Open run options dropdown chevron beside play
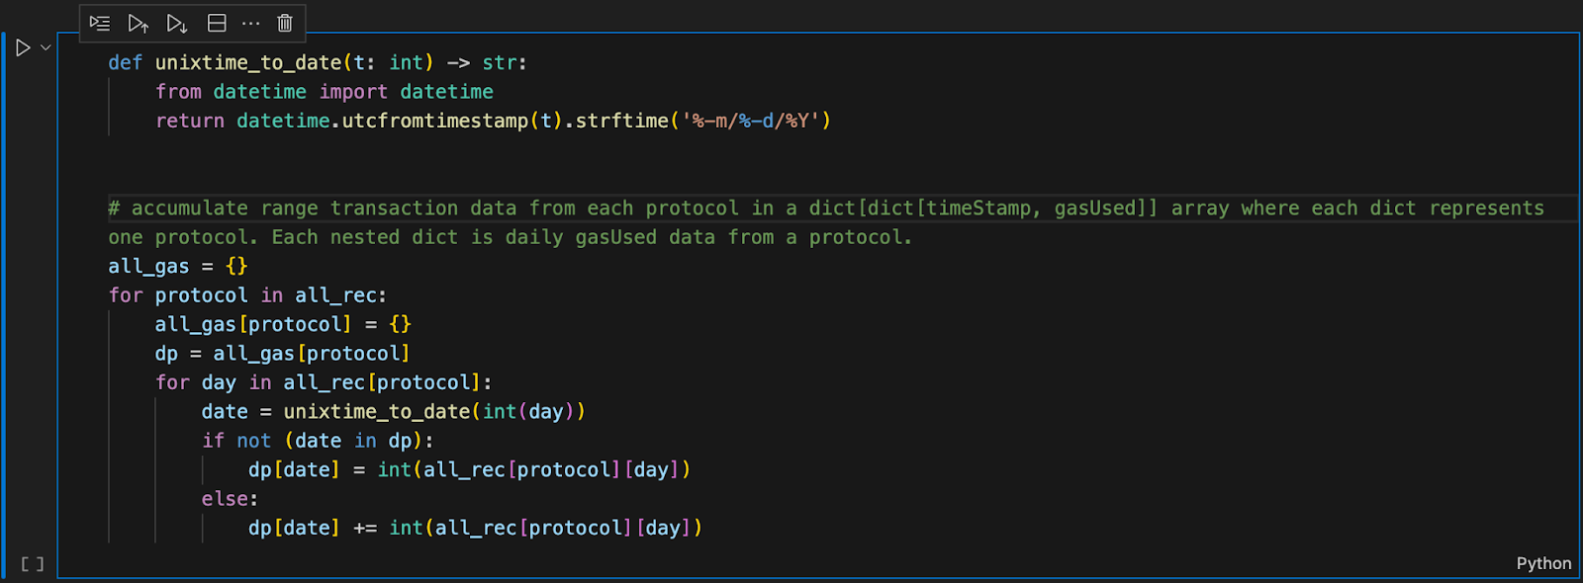Screen dimensions: 1583x583 (46, 47)
